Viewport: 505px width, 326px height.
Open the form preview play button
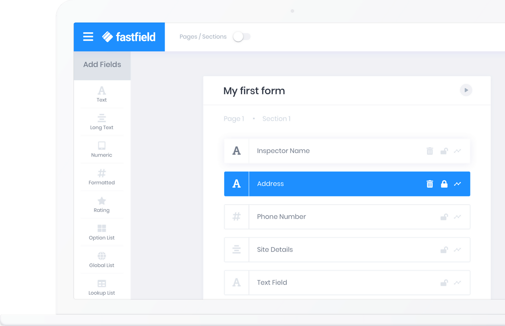[466, 90]
